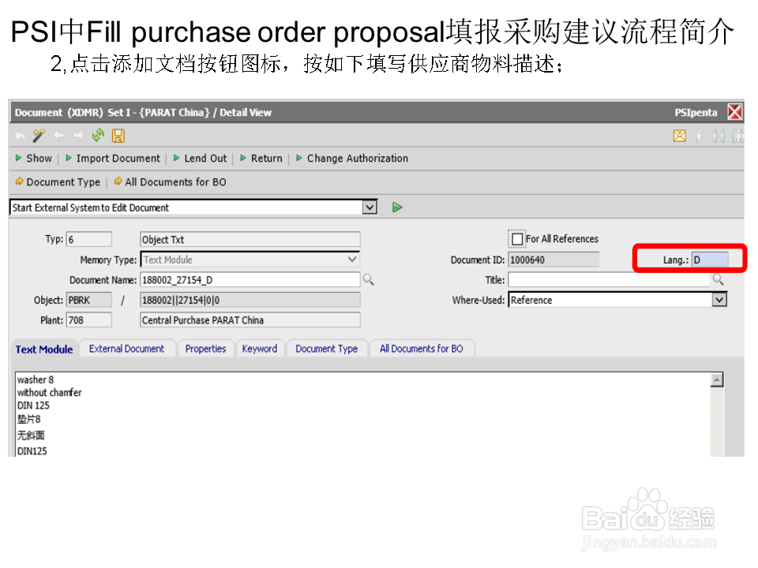Open the External Document tab
The width and height of the screenshot is (758, 568).
click(126, 348)
